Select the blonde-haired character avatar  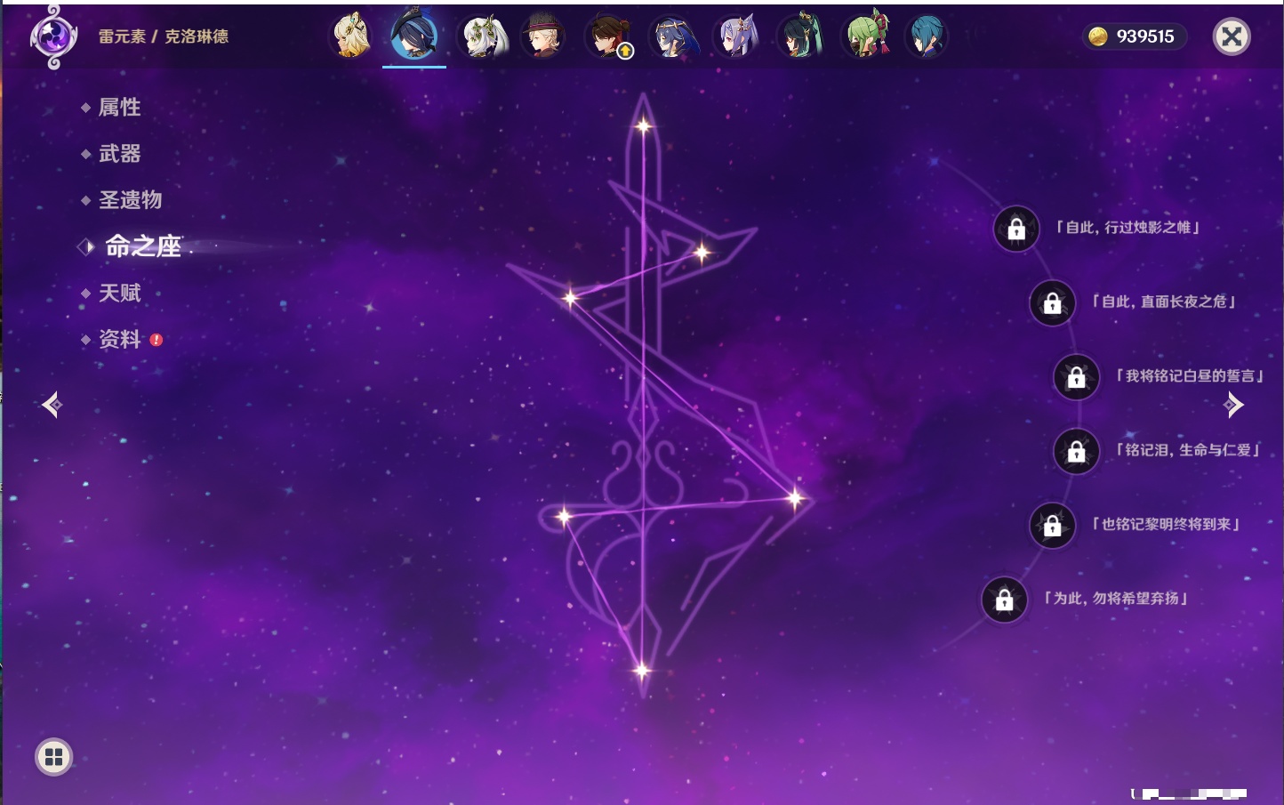pyautogui.click(x=351, y=36)
